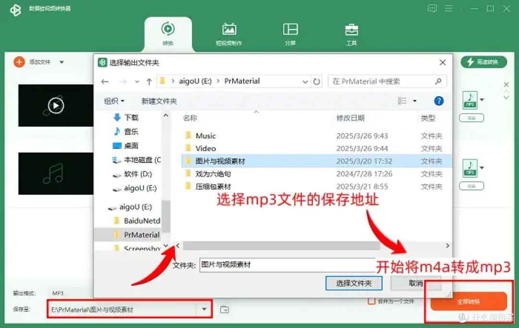519x328 pixels.
Task: Expand the add file dropdown arrow
Action: [x=62, y=62]
